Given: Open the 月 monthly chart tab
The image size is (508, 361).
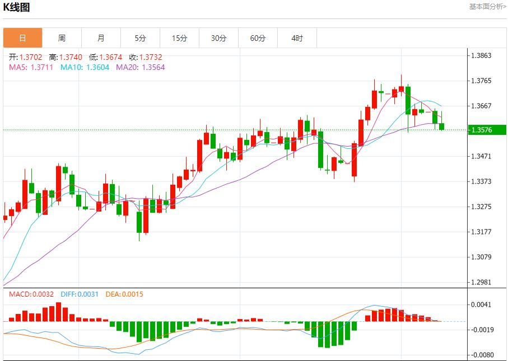Looking at the screenshot, I should pyautogui.click(x=101, y=38).
